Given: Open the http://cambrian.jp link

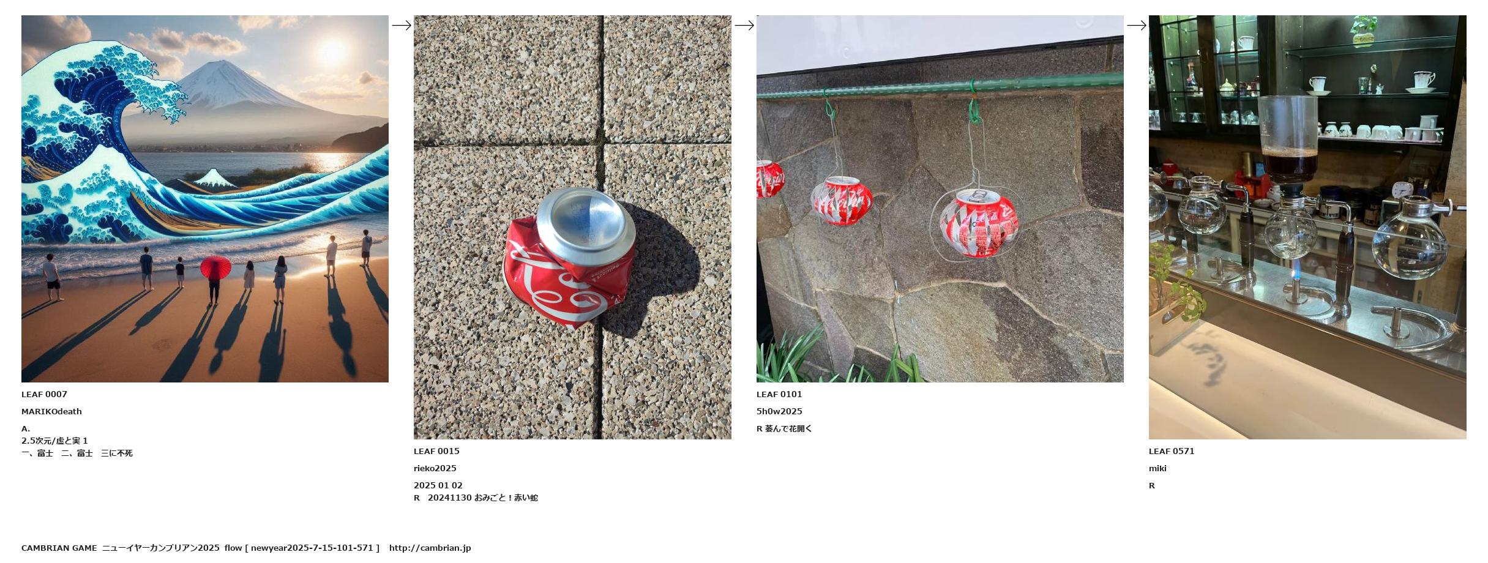Looking at the screenshot, I should pyautogui.click(x=430, y=548).
